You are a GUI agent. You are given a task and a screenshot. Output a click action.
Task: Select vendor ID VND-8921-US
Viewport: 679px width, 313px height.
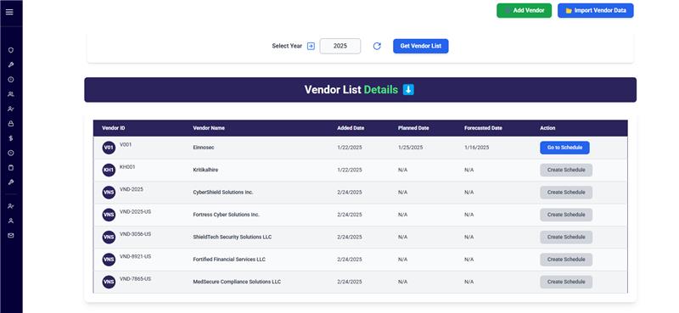coord(135,257)
